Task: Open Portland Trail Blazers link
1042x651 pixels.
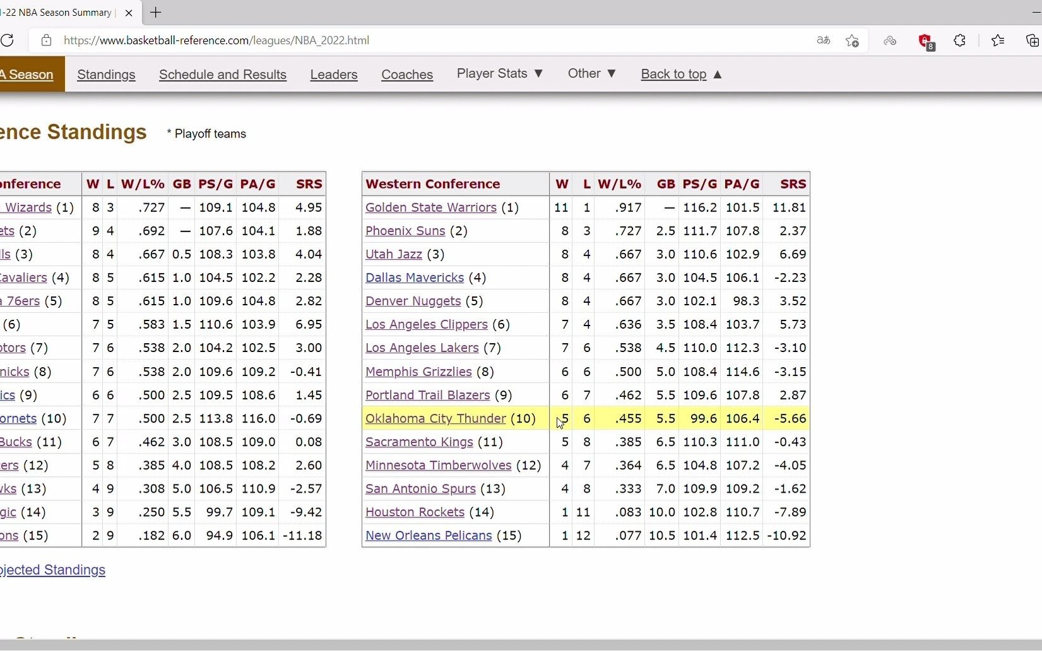Action: click(427, 395)
